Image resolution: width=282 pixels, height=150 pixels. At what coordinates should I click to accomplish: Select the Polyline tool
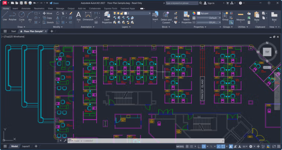12,17
